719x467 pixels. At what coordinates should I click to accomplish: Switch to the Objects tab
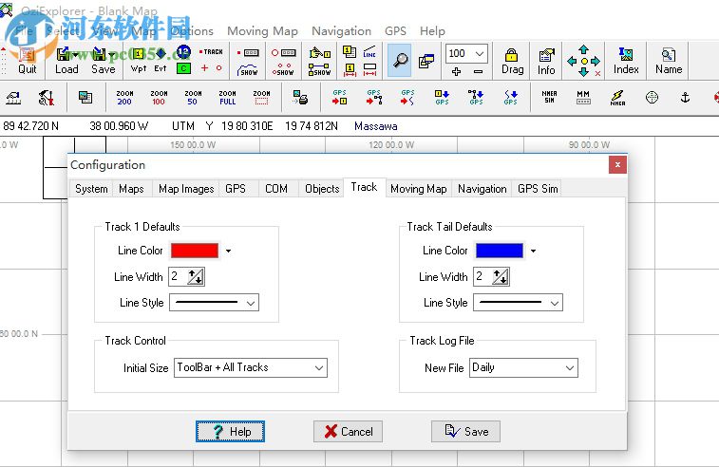point(322,189)
